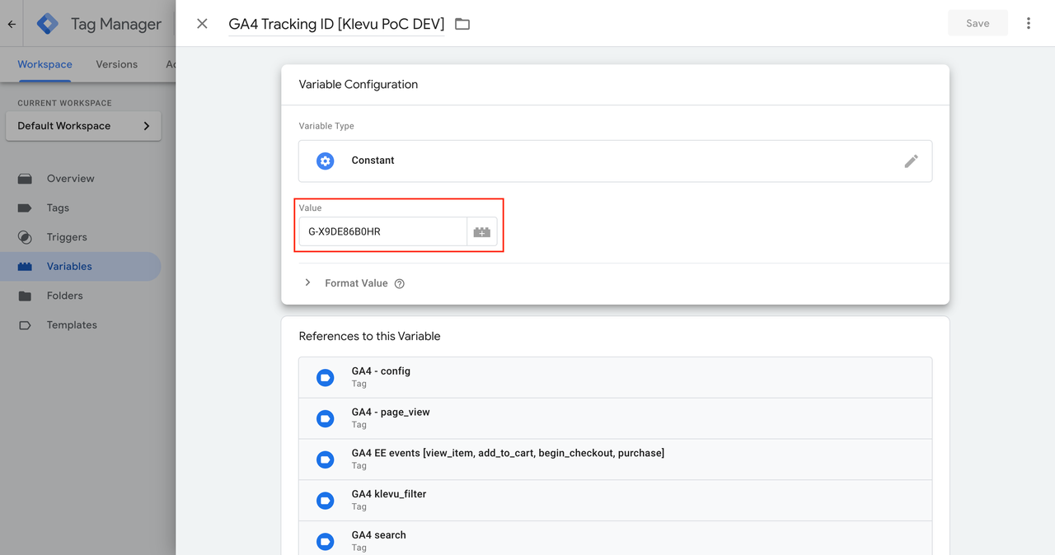1055x555 pixels.
Task: Edit the variable name title field
Action: [x=336, y=24]
